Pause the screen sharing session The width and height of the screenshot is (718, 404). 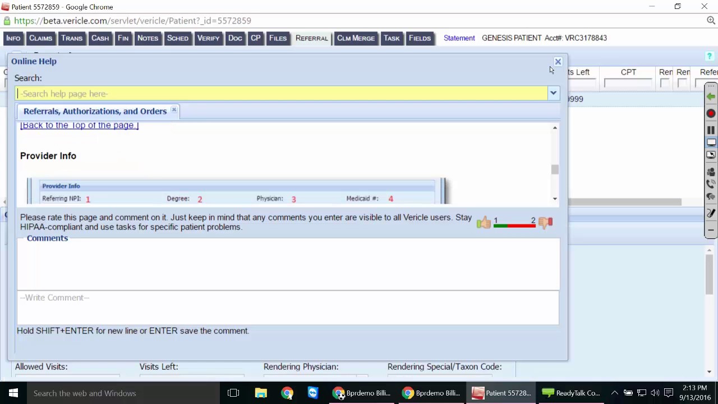point(711,130)
